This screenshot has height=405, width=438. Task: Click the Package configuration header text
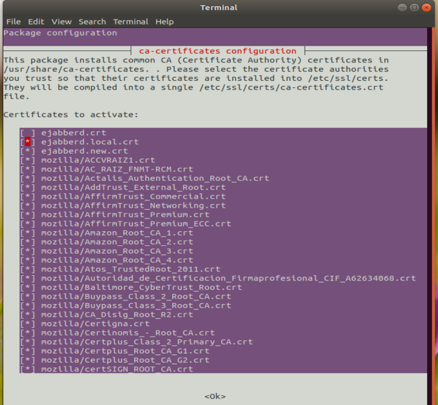(x=60, y=33)
